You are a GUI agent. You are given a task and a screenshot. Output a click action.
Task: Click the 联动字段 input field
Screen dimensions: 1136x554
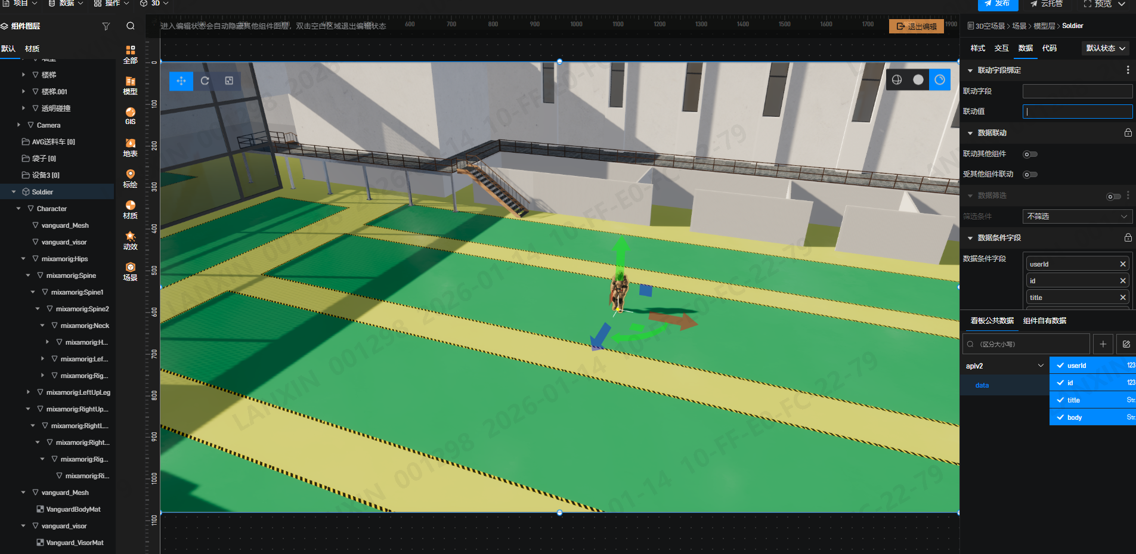[x=1077, y=91]
